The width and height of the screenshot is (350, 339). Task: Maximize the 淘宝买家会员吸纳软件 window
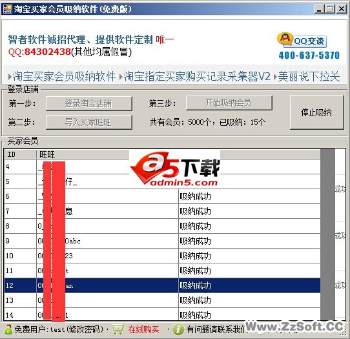tap(330, 9)
